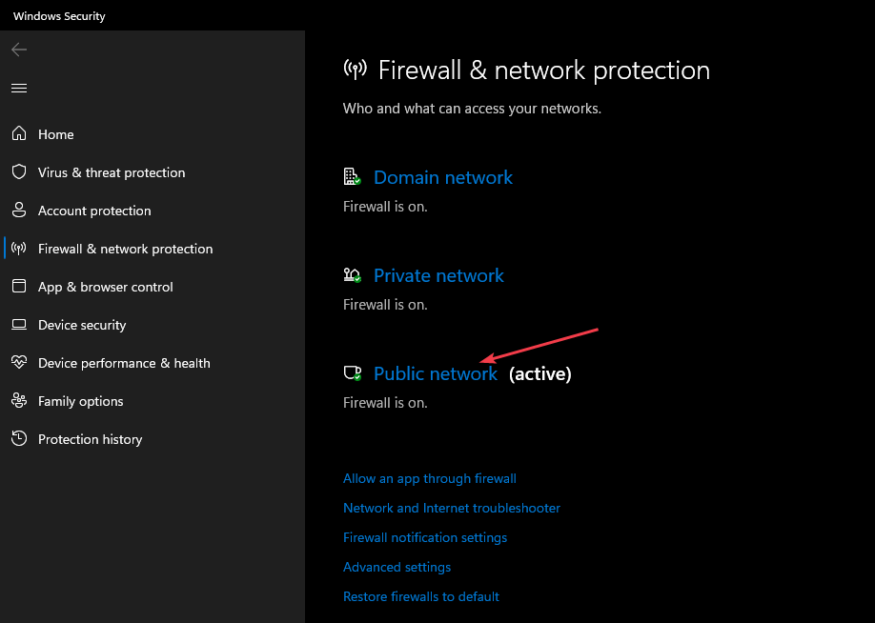Viewport: 875px width, 623px height.
Task: Open Private network settings
Action: click(438, 275)
